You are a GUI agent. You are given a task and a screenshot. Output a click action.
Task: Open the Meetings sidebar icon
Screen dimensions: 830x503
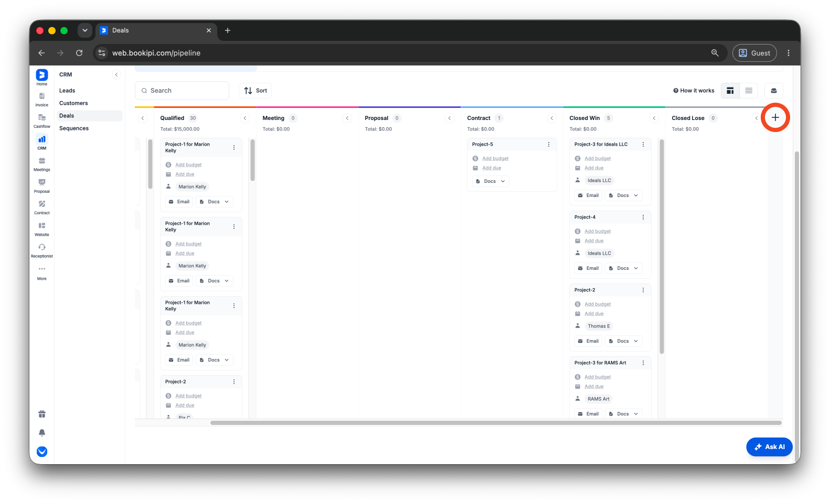pyautogui.click(x=42, y=161)
